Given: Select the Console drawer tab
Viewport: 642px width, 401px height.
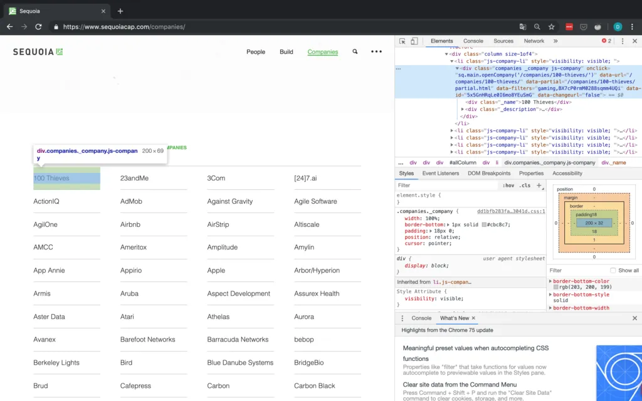Looking at the screenshot, I should [x=421, y=318].
